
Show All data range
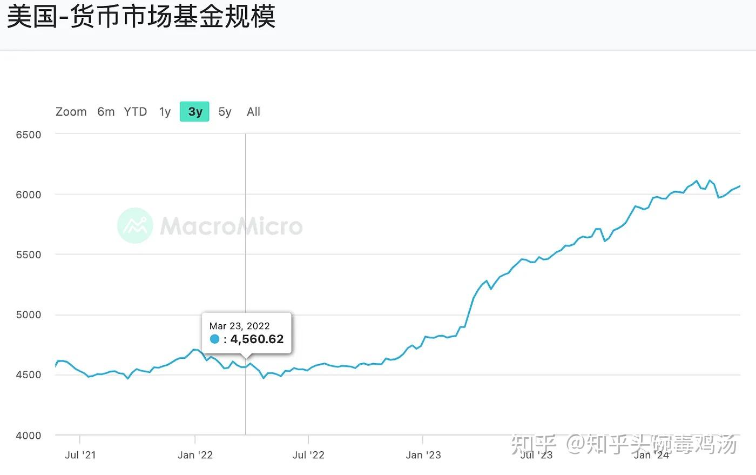253,112
